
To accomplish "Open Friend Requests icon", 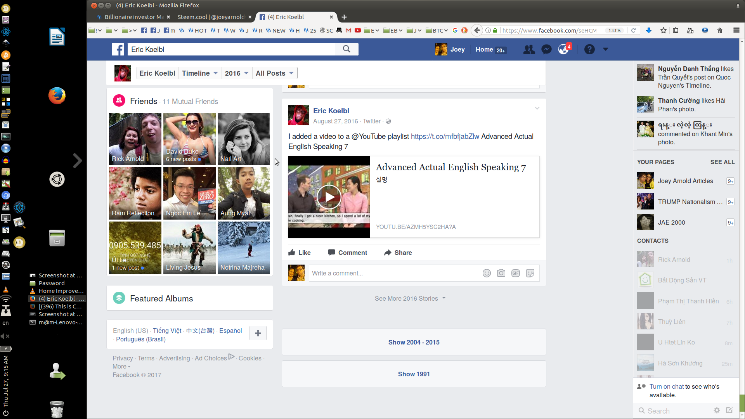I will tap(529, 49).
